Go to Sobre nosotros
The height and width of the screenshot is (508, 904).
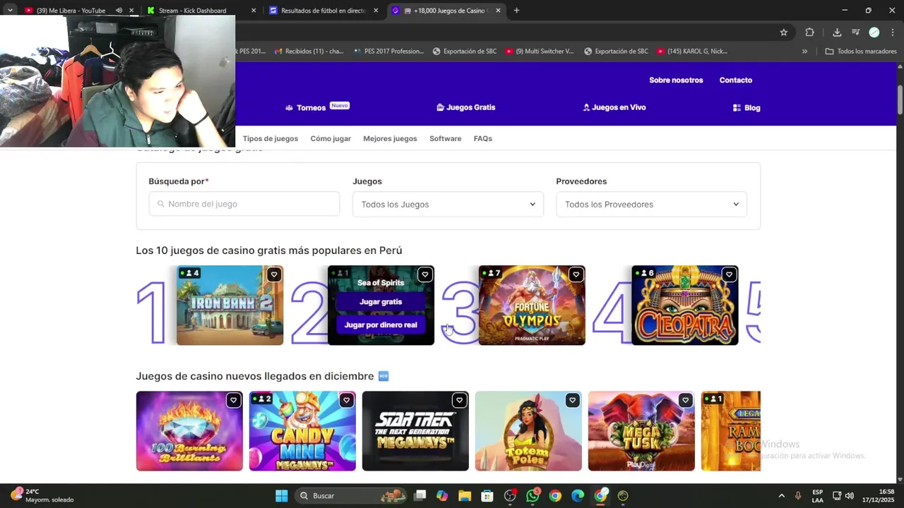pyautogui.click(x=676, y=80)
